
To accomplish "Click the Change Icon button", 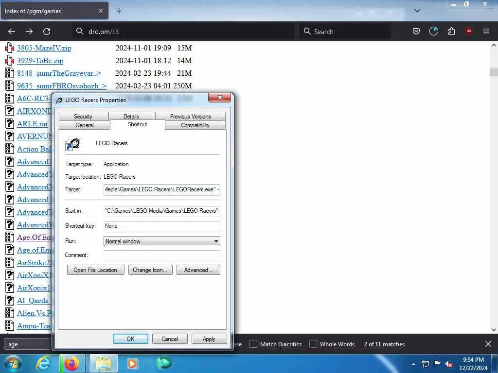I will click(x=150, y=270).
